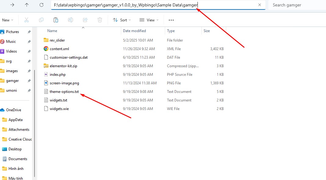Click the Paste clipboard icon

[56, 20]
